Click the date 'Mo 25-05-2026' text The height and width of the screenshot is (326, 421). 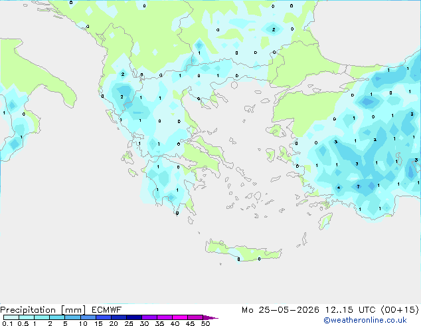pyautogui.click(x=280, y=310)
